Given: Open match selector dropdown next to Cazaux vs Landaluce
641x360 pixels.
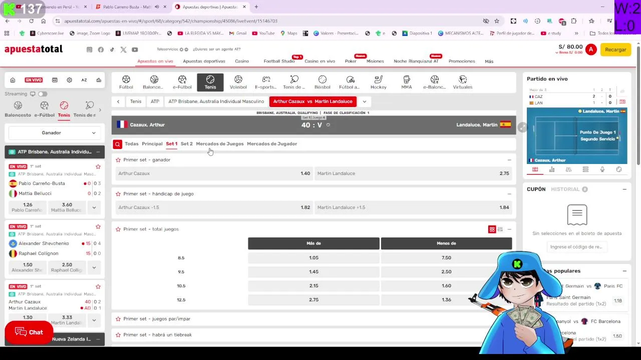Looking at the screenshot, I should tap(364, 101).
